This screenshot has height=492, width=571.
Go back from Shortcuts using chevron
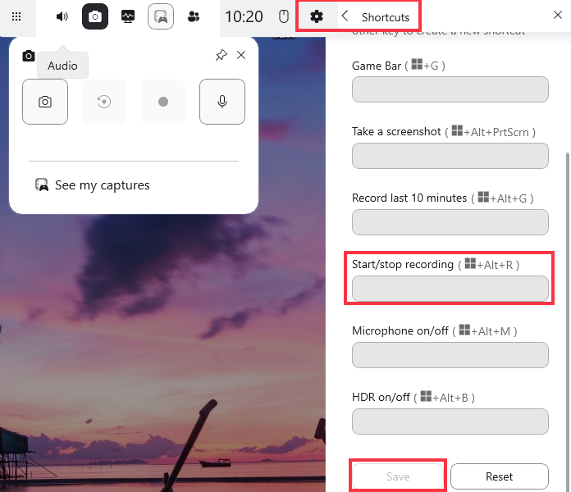(x=345, y=16)
